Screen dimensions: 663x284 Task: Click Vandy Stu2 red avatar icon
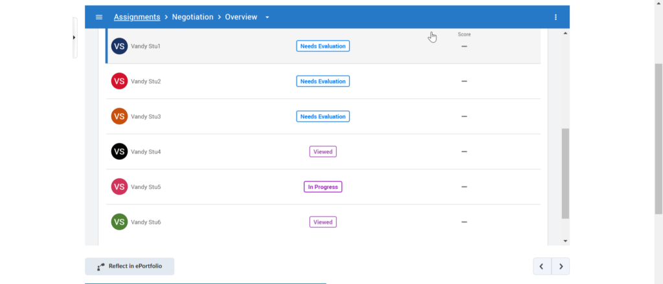point(119,82)
